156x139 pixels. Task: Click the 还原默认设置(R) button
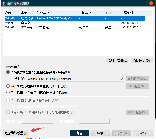click(16, 133)
